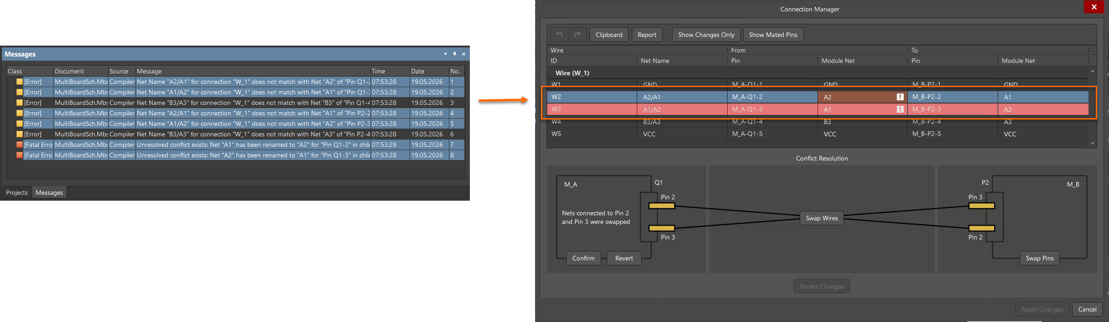The width and height of the screenshot is (1109, 322).
Task: Select error row about Net A1/A2 Pin Q1-3
Action: (x=236, y=92)
